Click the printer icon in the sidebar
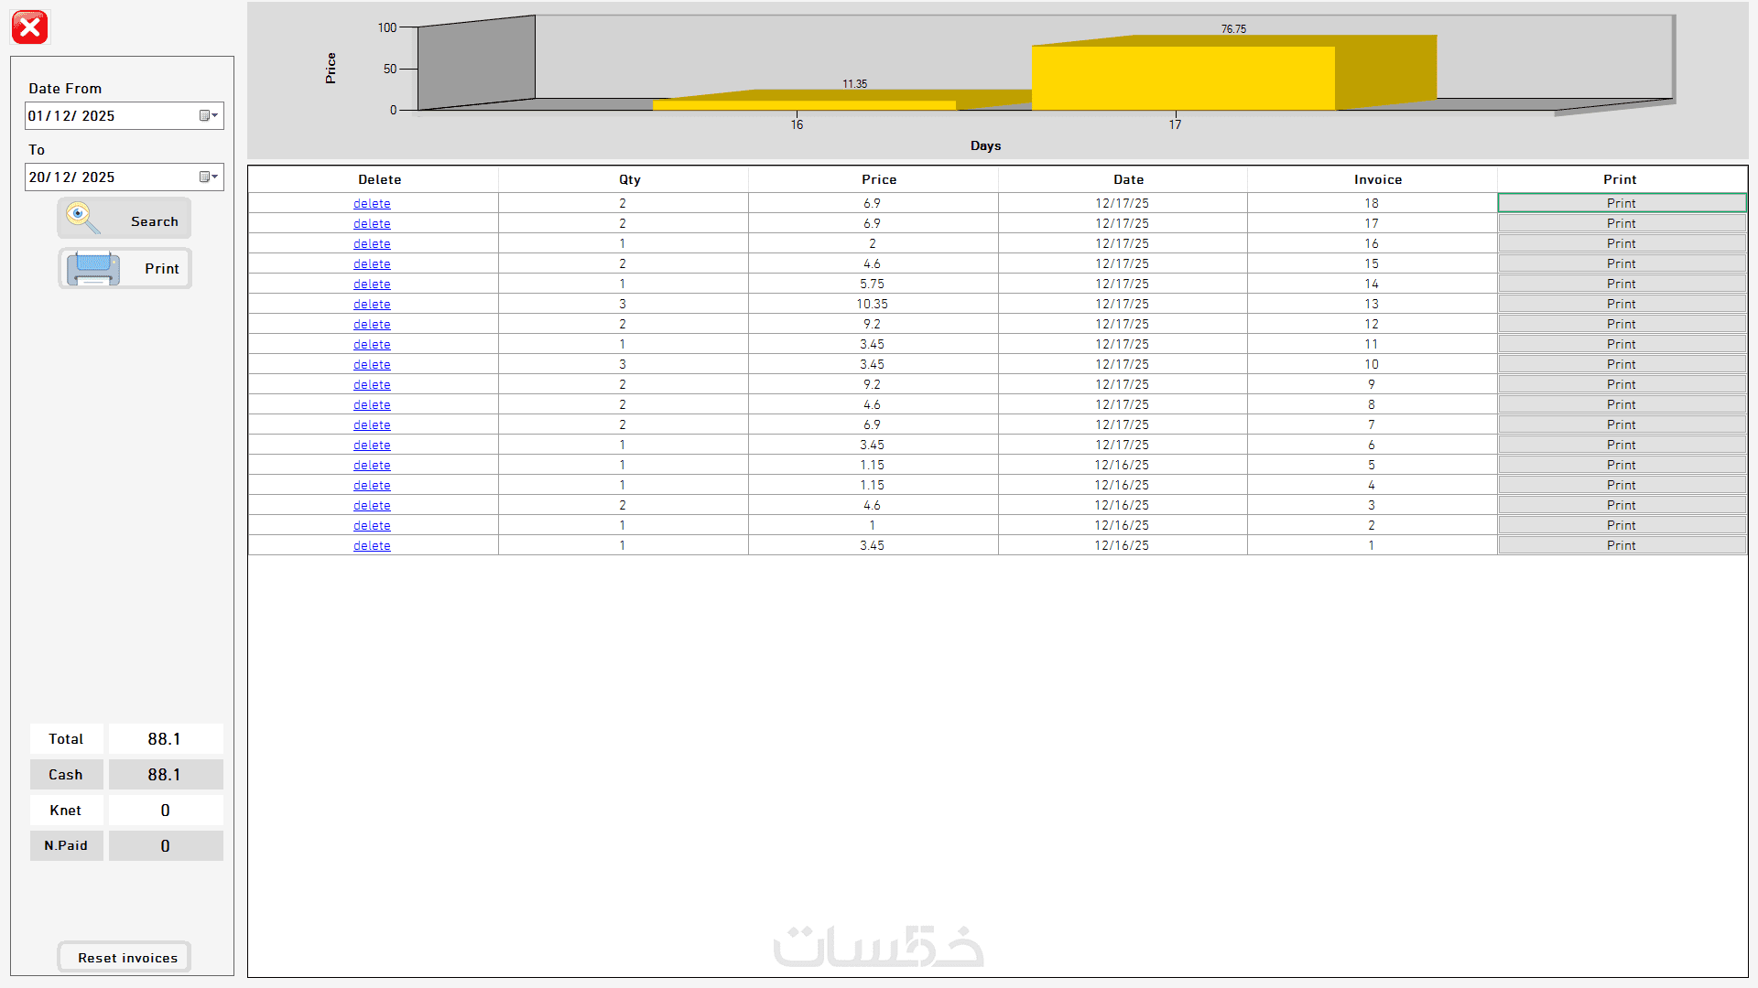 click(93, 268)
